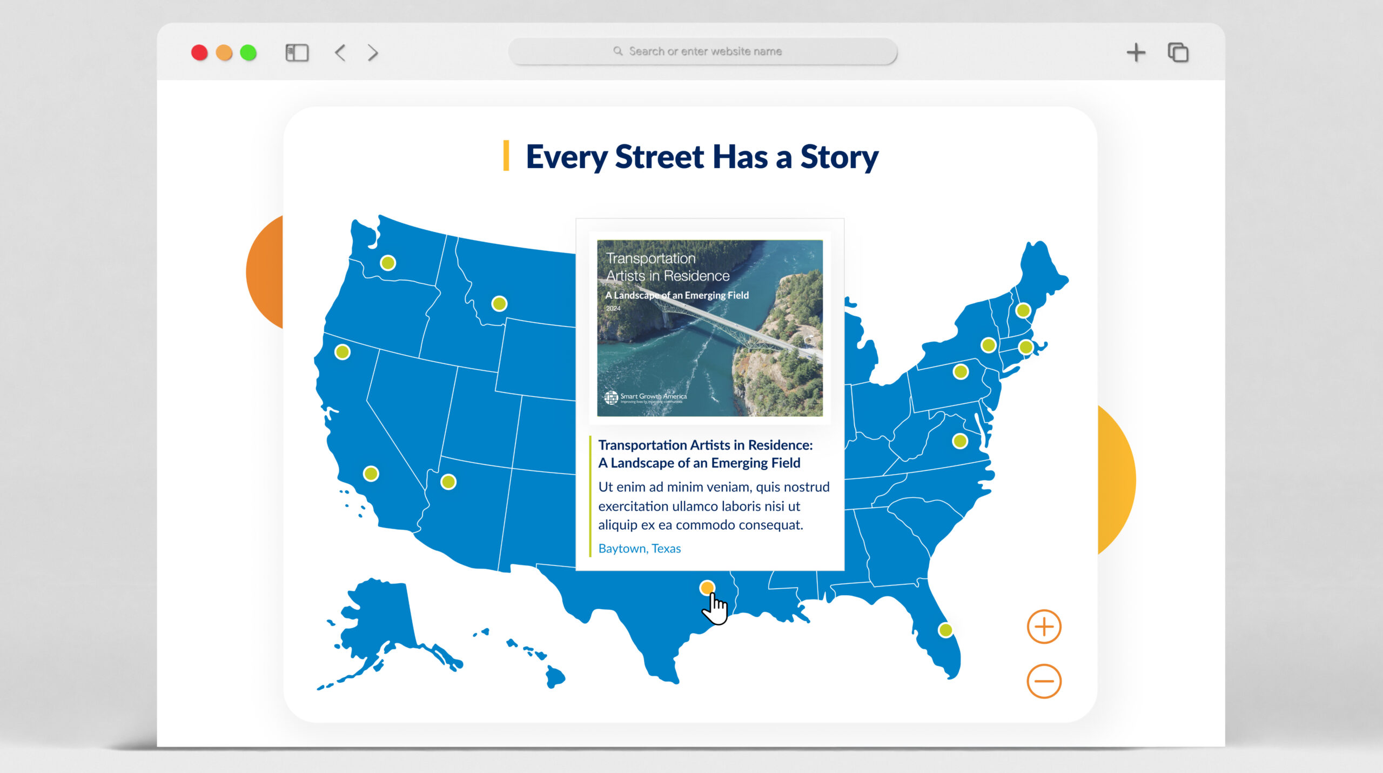Image resolution: width=1383 pixels, height=773 pixels.
Task: Click the browser forward navigation arrow
Action: (372, 52)
